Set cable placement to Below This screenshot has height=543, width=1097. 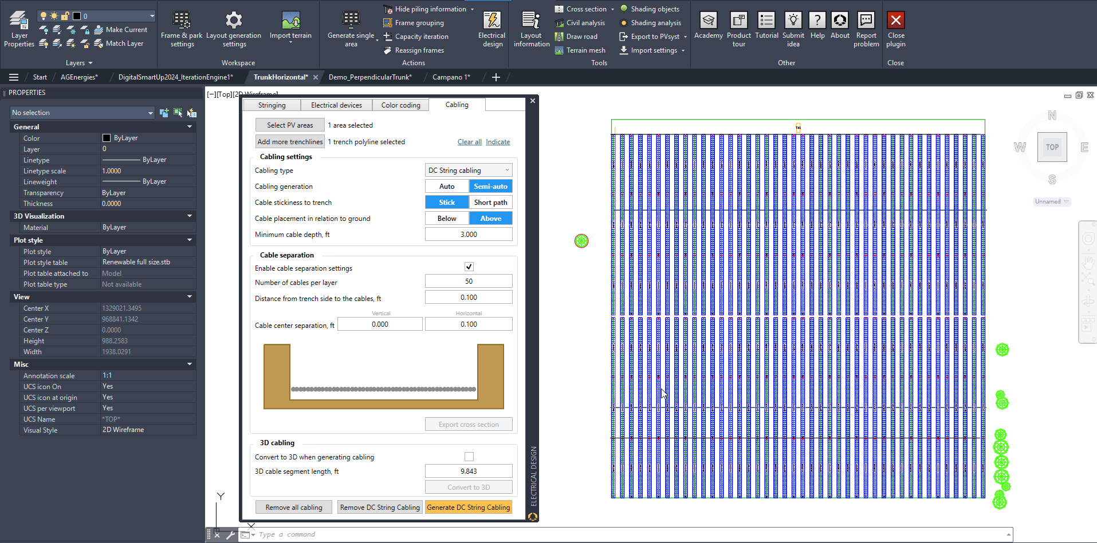point(447,219)
